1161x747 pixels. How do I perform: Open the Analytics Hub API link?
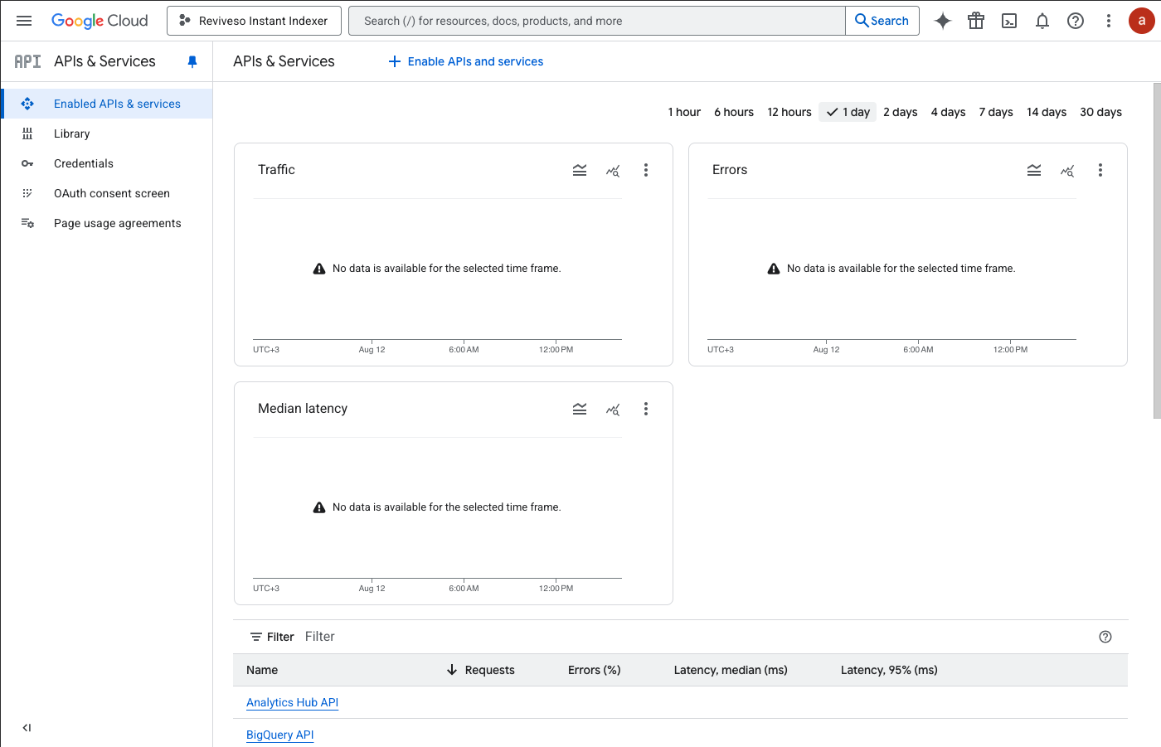click(x=292, y=702)
